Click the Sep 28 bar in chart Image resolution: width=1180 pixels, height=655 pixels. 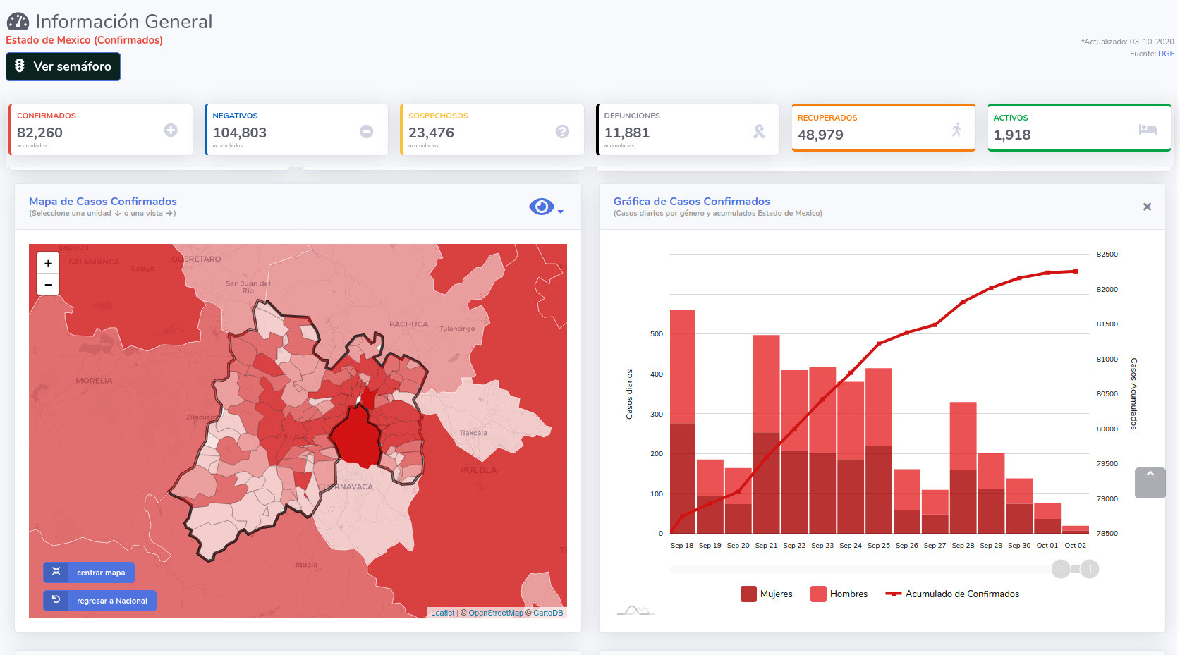click(963, 468)
